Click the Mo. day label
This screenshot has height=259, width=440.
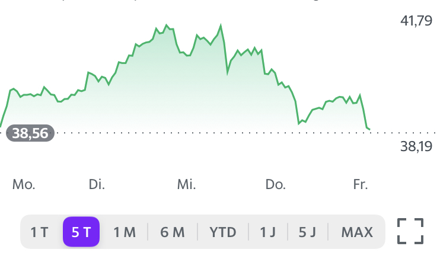point(24,184)
